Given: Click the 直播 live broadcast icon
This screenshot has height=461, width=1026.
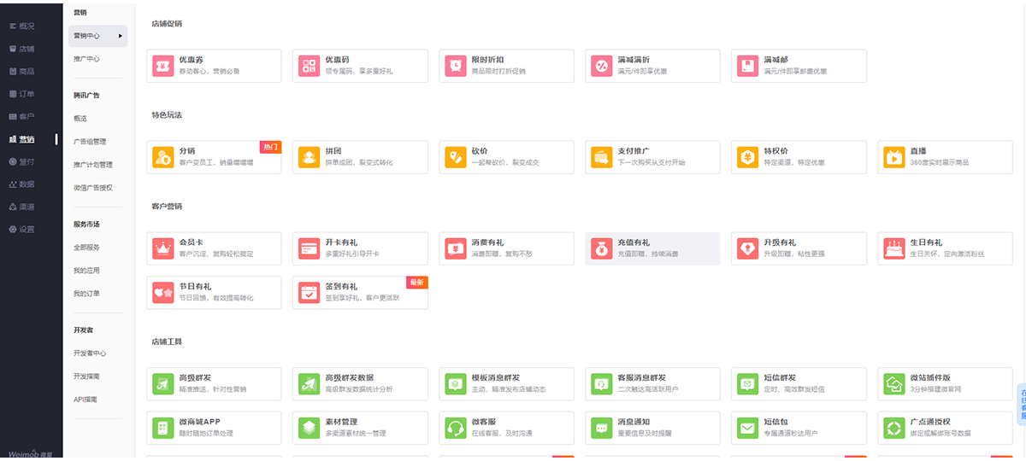Looking at the screenshot, I should tap(893, 157).
